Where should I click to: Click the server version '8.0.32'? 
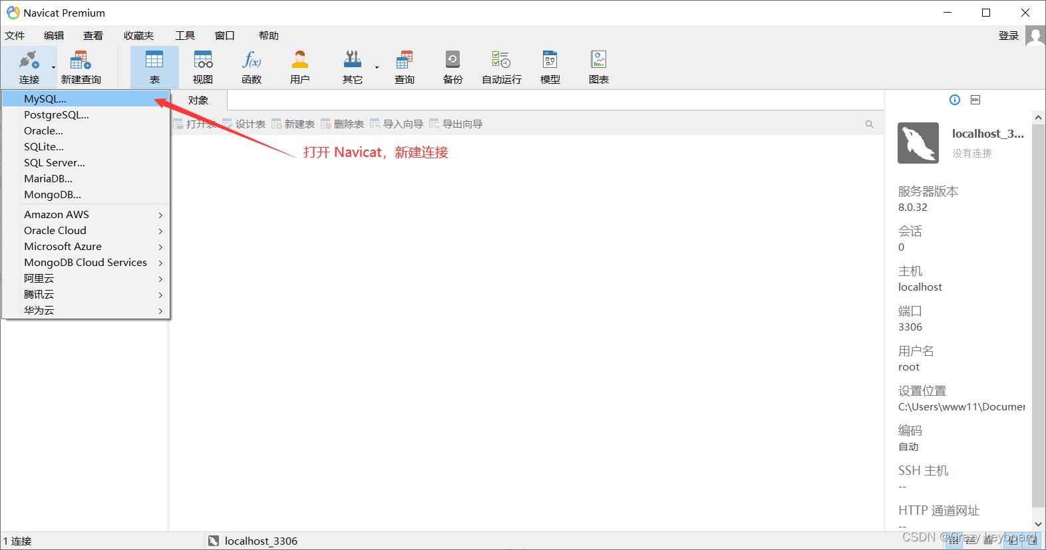pyautogui.click(x=913, y=207)
